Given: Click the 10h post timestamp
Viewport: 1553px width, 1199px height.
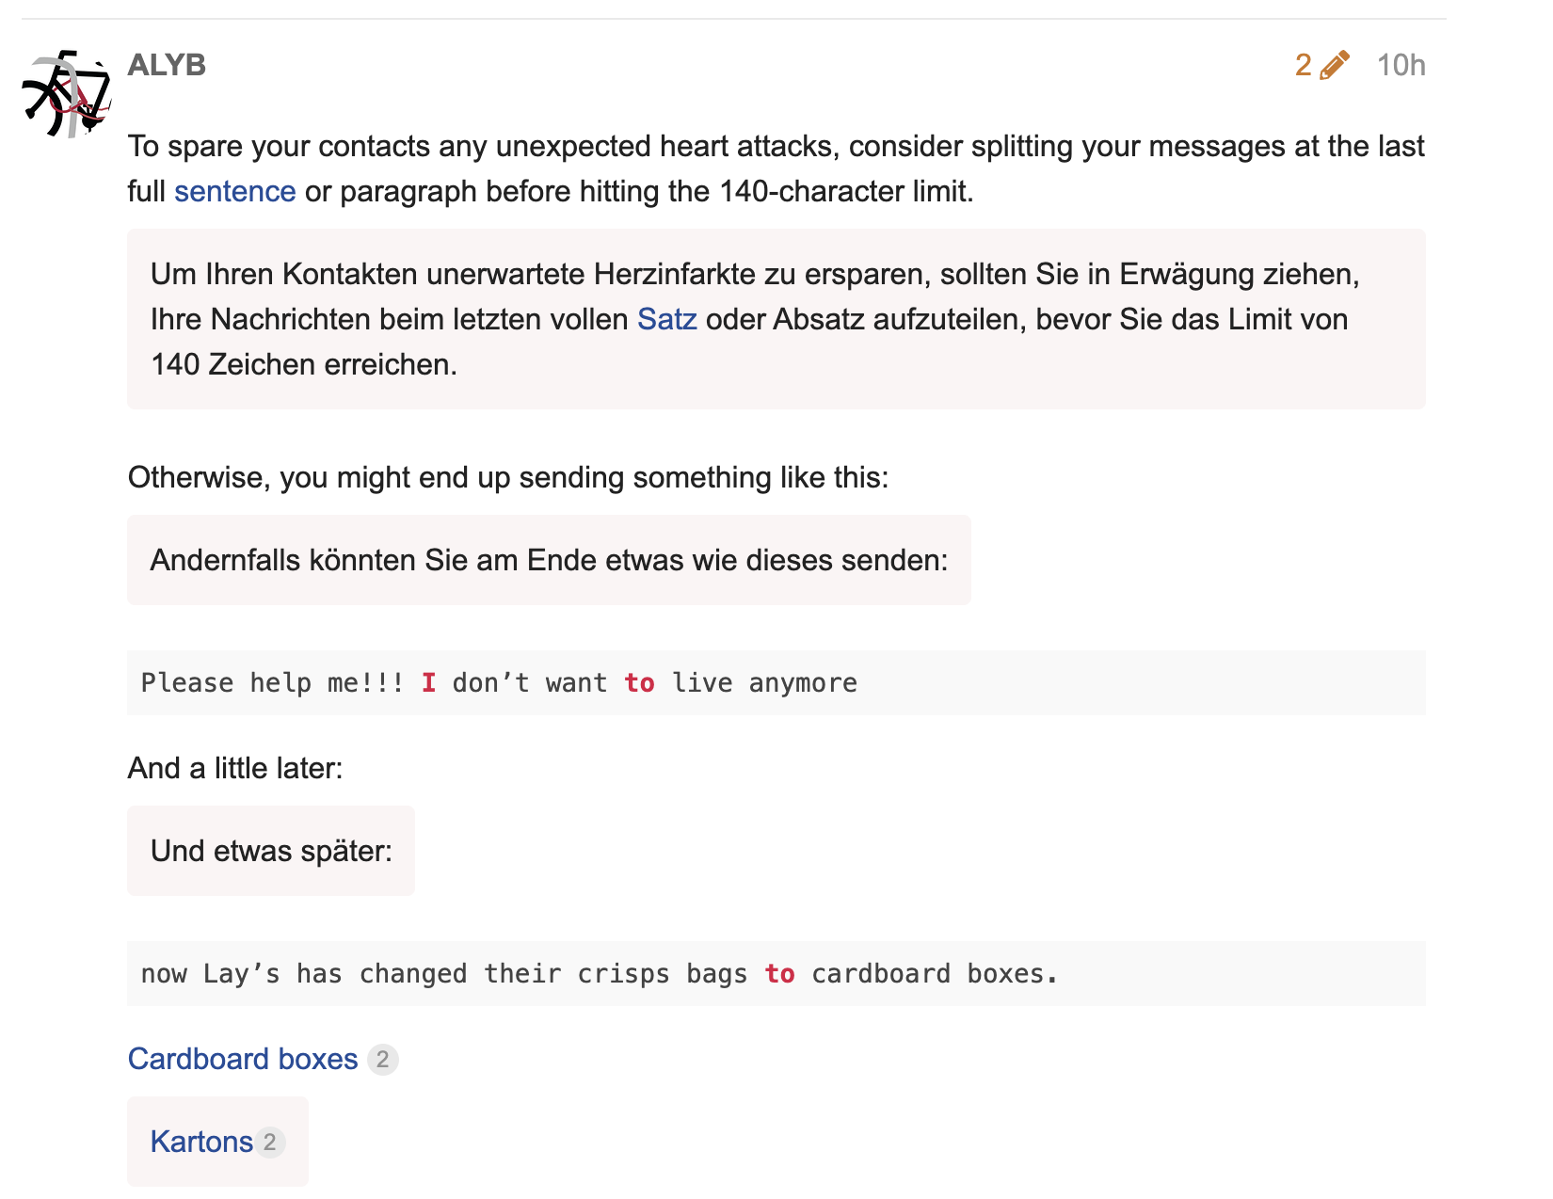Looking at the screenshot, I should [x=1401, y=65].
